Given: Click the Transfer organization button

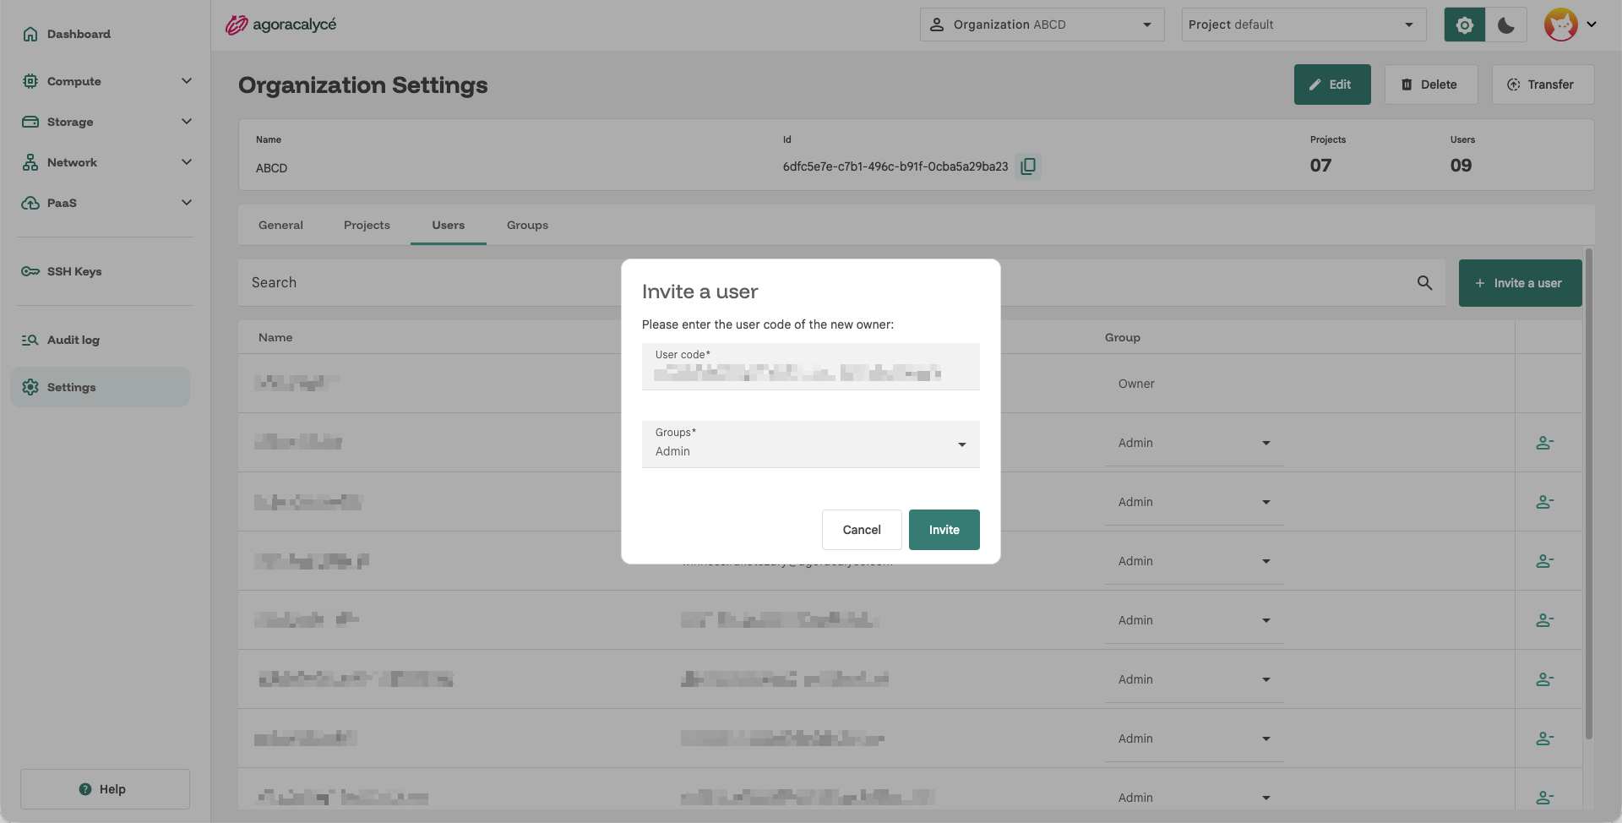Looking at the screenshot, I should point(1543,84).
